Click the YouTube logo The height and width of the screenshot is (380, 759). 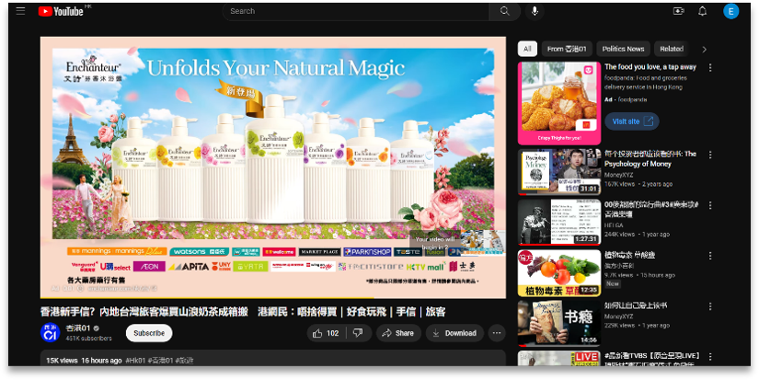coord(61,11)
